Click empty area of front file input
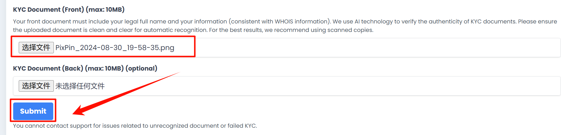Screen dimensions: 561x135 pyautogui.click(x=351, y=48)
